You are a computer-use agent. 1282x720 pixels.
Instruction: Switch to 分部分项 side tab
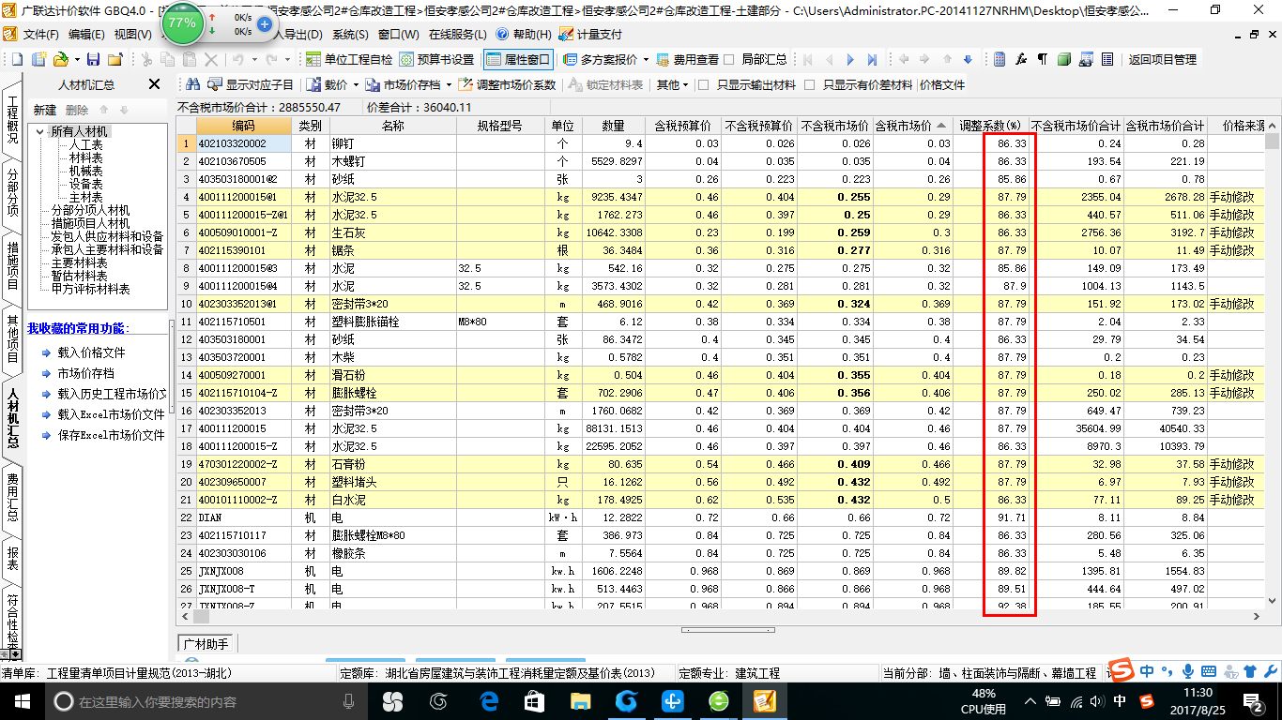12,192
